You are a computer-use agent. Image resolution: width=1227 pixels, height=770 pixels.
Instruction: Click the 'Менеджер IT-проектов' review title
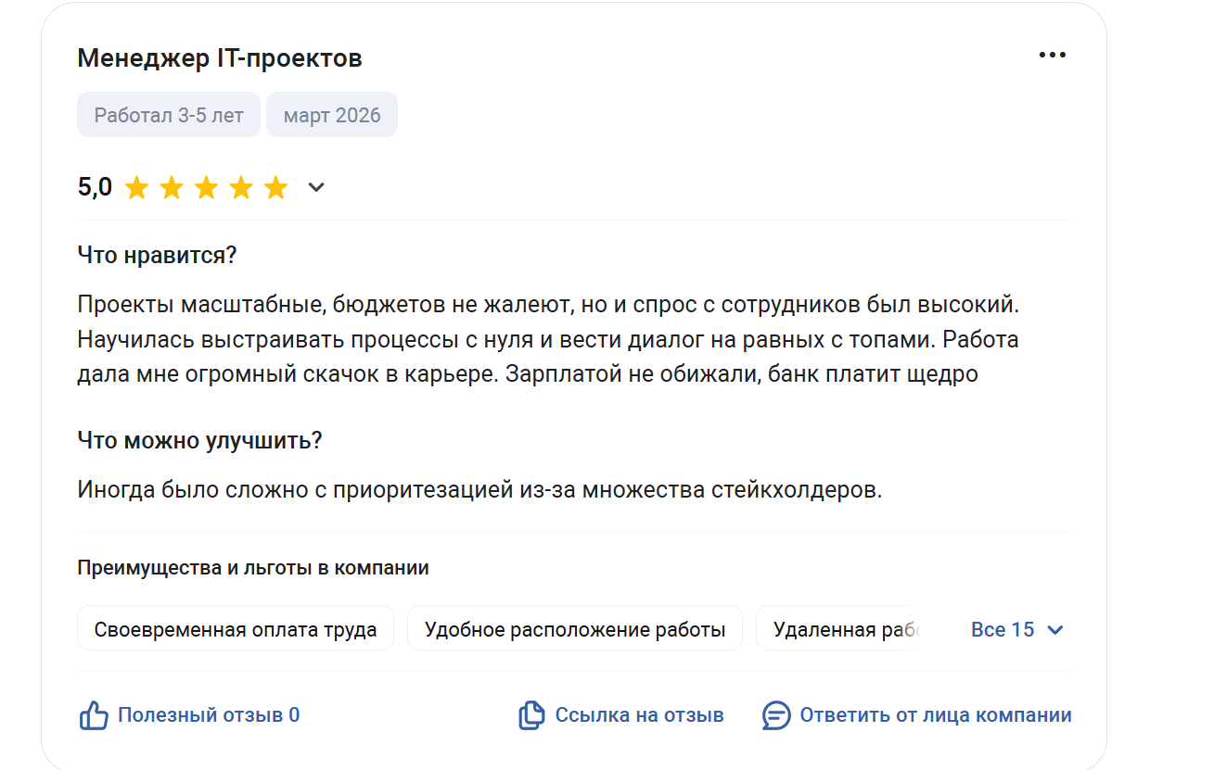click(220, 58)
